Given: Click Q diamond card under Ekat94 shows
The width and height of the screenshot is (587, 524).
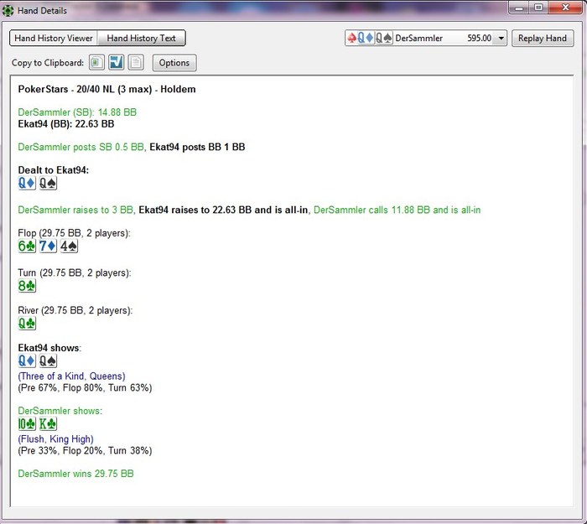Looking at the screenshot, I should point(27,361).
